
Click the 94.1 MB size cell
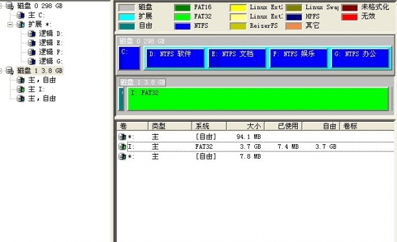point(249,137)
